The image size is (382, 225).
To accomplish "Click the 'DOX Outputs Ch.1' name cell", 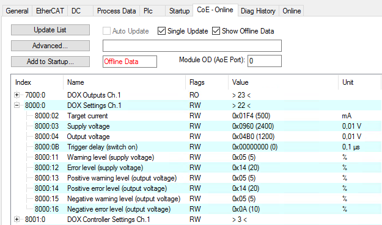I will tap(94, 95).
